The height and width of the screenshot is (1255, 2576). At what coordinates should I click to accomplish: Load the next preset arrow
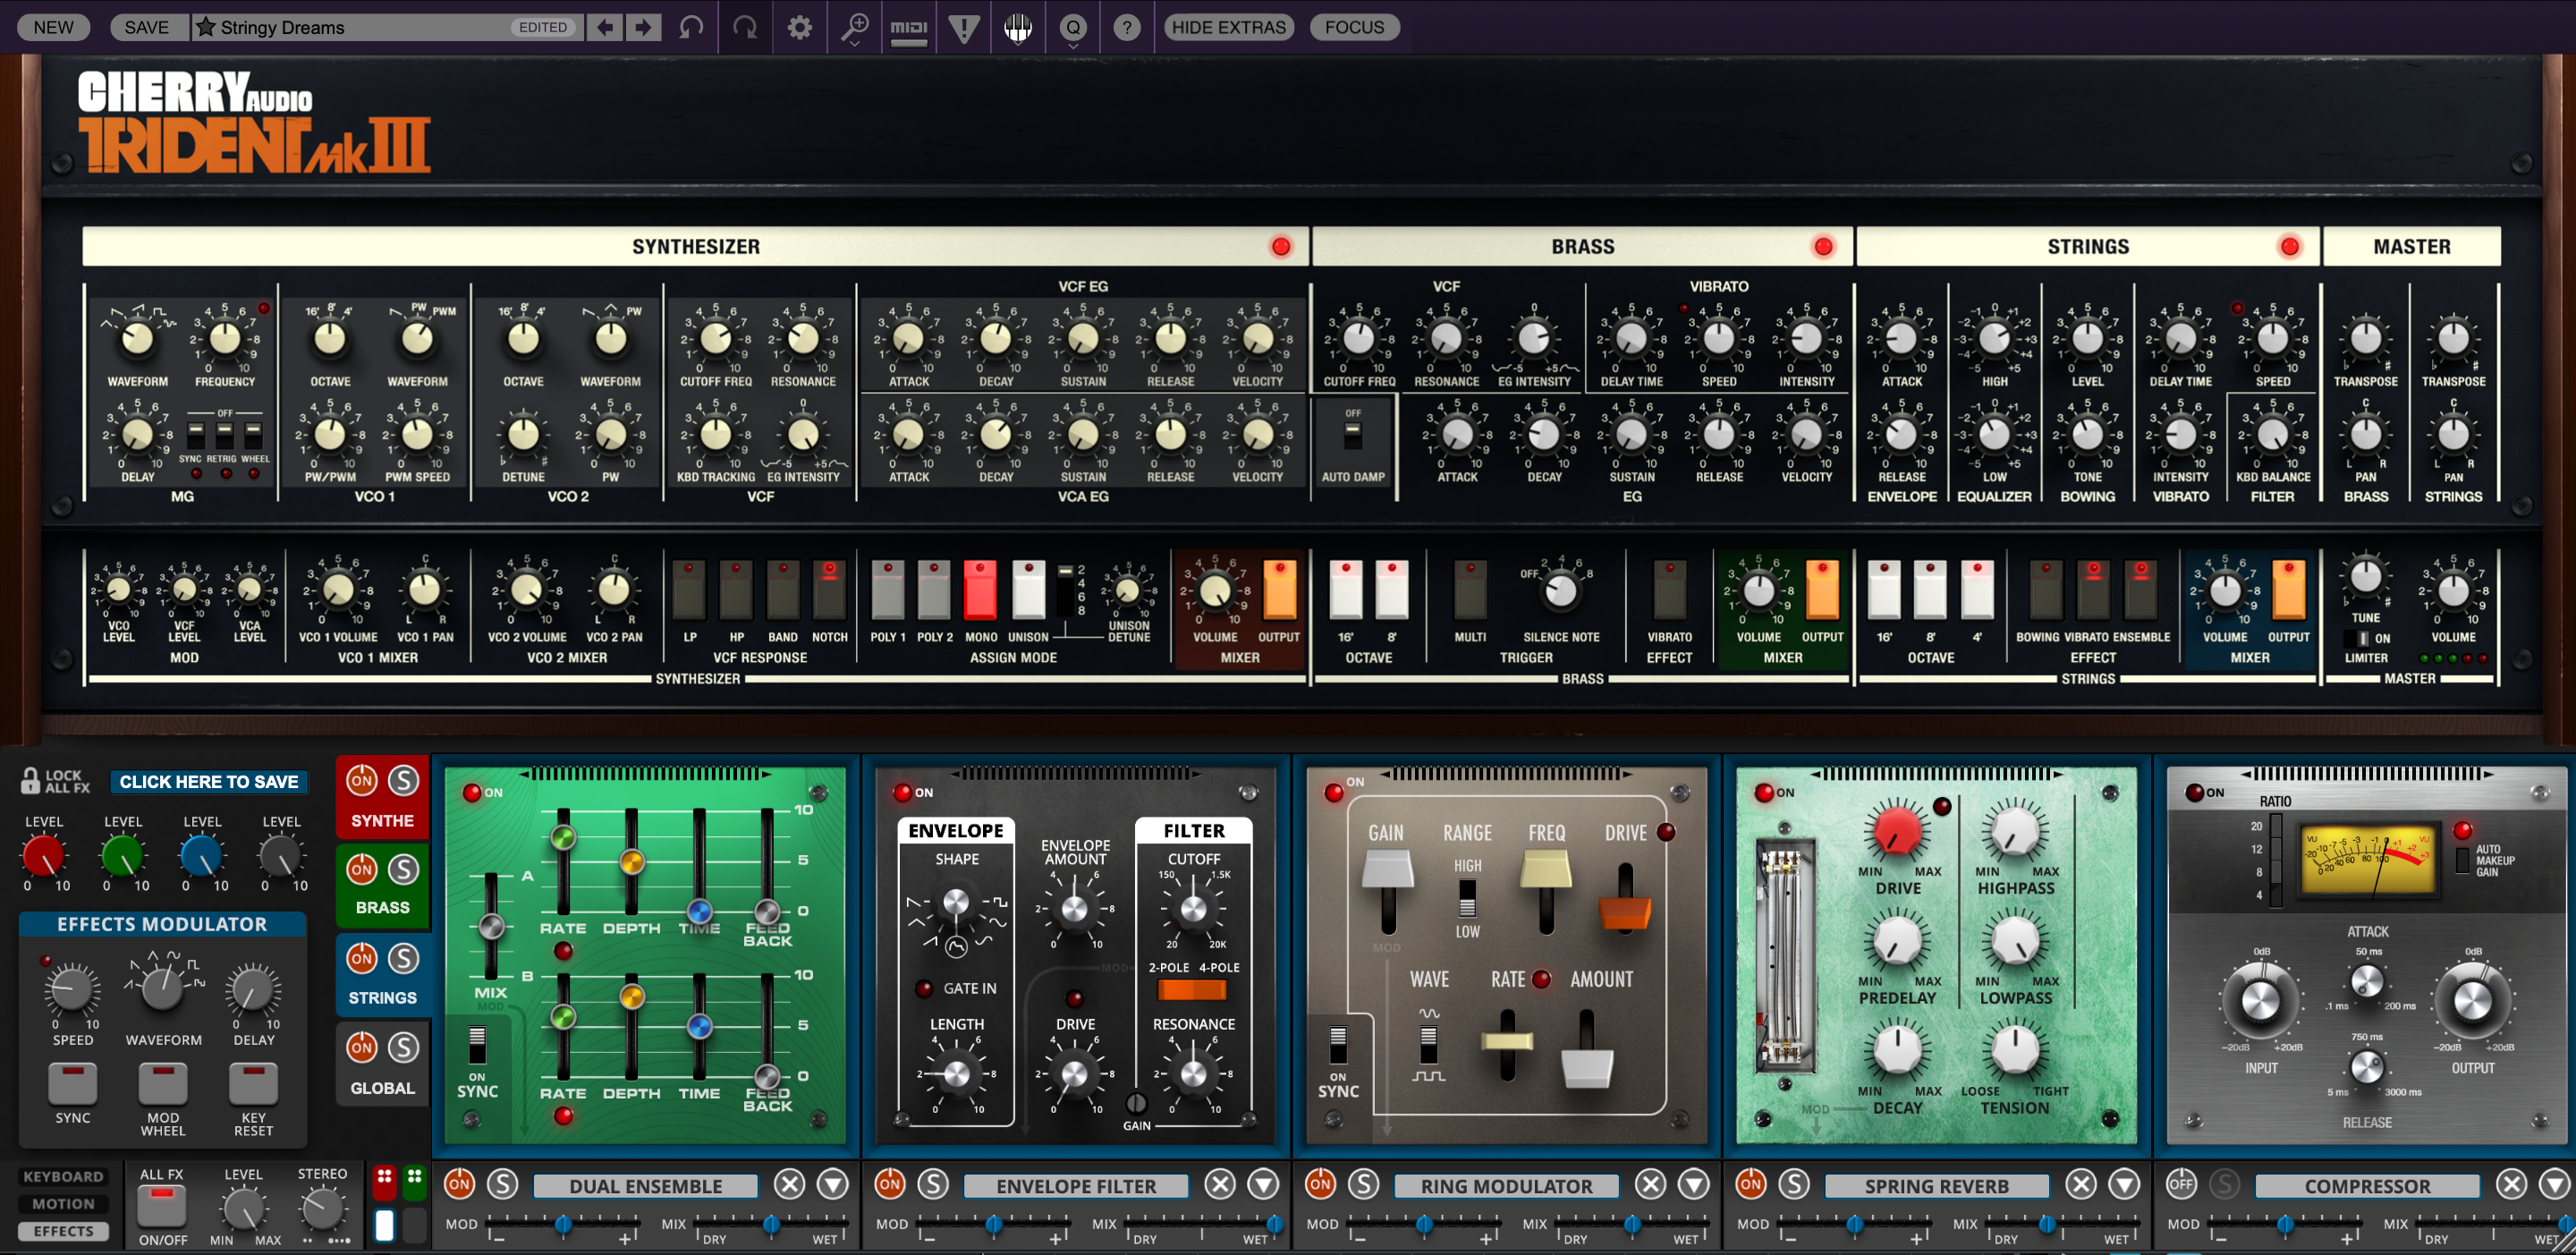[x=643, y=27]
